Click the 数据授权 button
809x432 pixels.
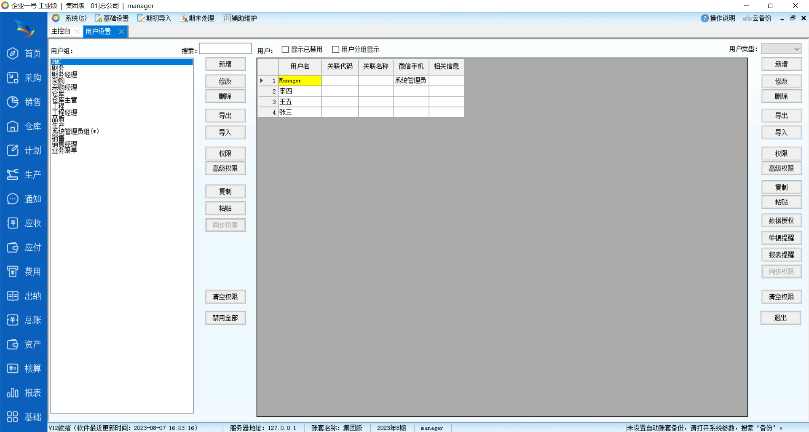pyautogui.click(x=781, y=220)
